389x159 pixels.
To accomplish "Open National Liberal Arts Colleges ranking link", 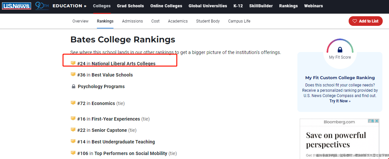I will pyautogui.click(x=124, y=64).
